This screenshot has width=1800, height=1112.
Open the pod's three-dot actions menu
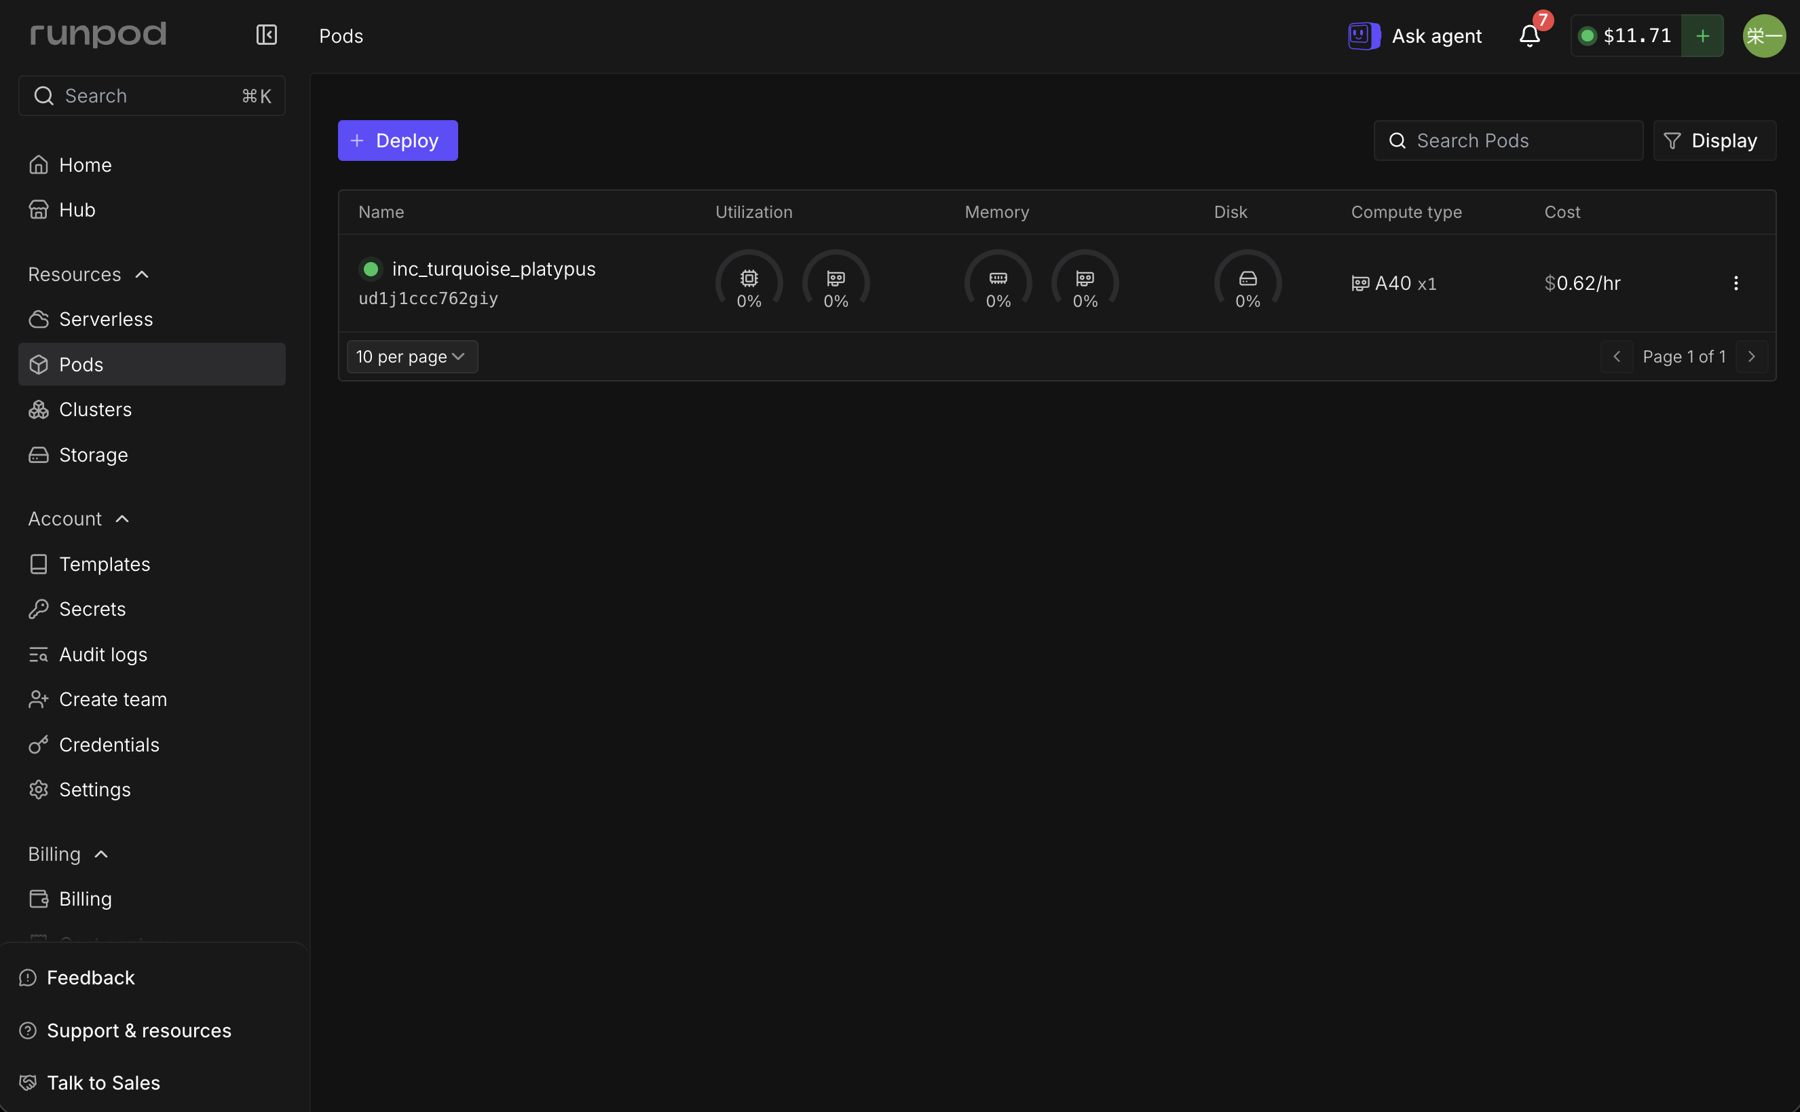coord(1736,283)
